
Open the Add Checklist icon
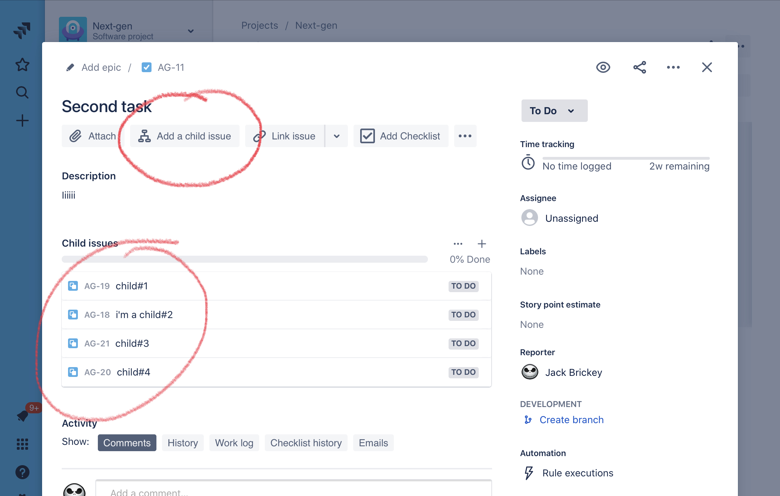click(367, 136)
